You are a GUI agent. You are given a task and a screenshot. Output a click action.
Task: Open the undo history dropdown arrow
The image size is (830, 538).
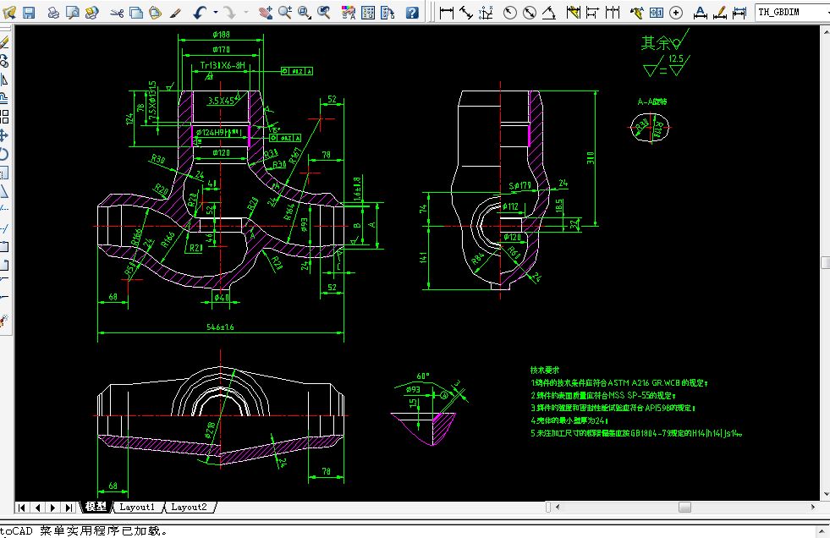(x=215, y=13)
